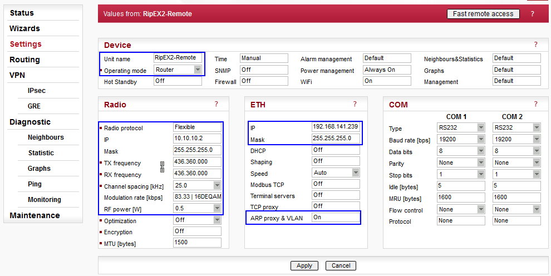Open the Maintenance menu
This screenshot has height=276, width=551.
tap(35, 215)
